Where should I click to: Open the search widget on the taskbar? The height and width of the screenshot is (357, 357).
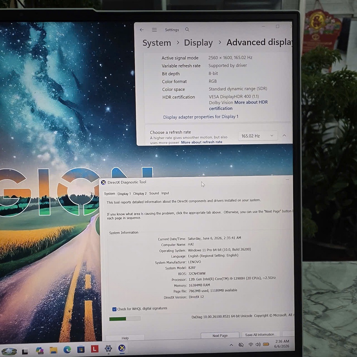(9, 351)
